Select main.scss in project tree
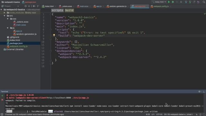The image size is (206, 116). [21, 25]
